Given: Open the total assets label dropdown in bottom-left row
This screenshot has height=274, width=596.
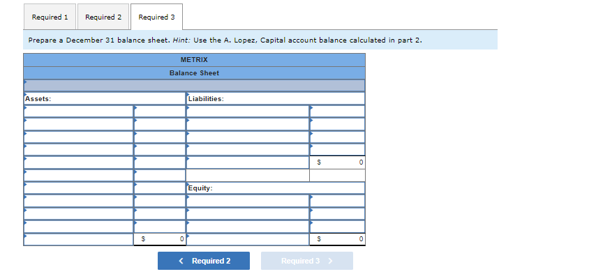Looking at the screenshot, I should (x=79, y=239).
